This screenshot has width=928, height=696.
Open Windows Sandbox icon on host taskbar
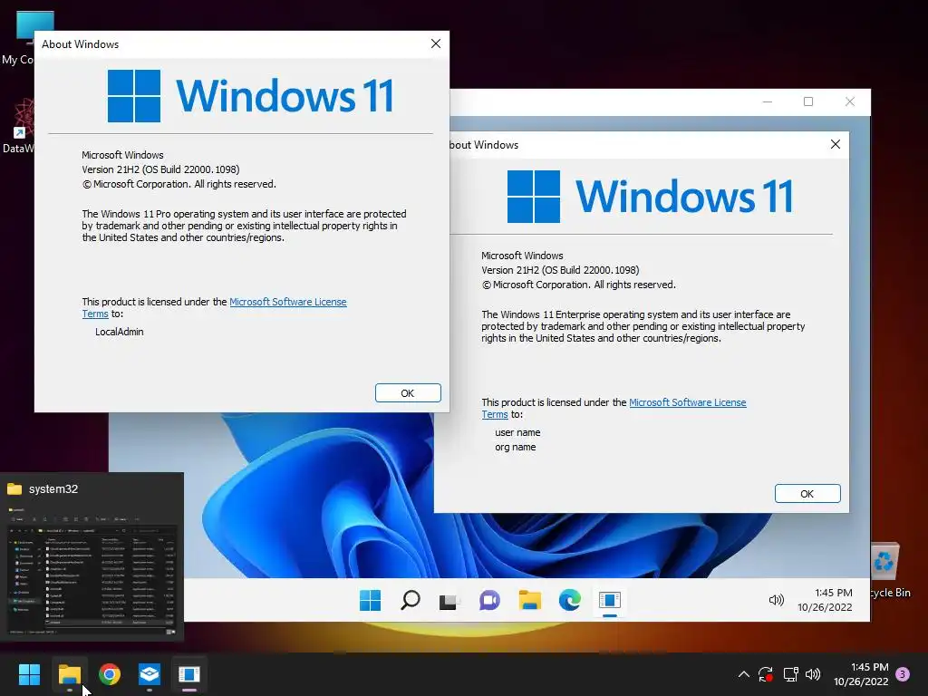[150, 674]
